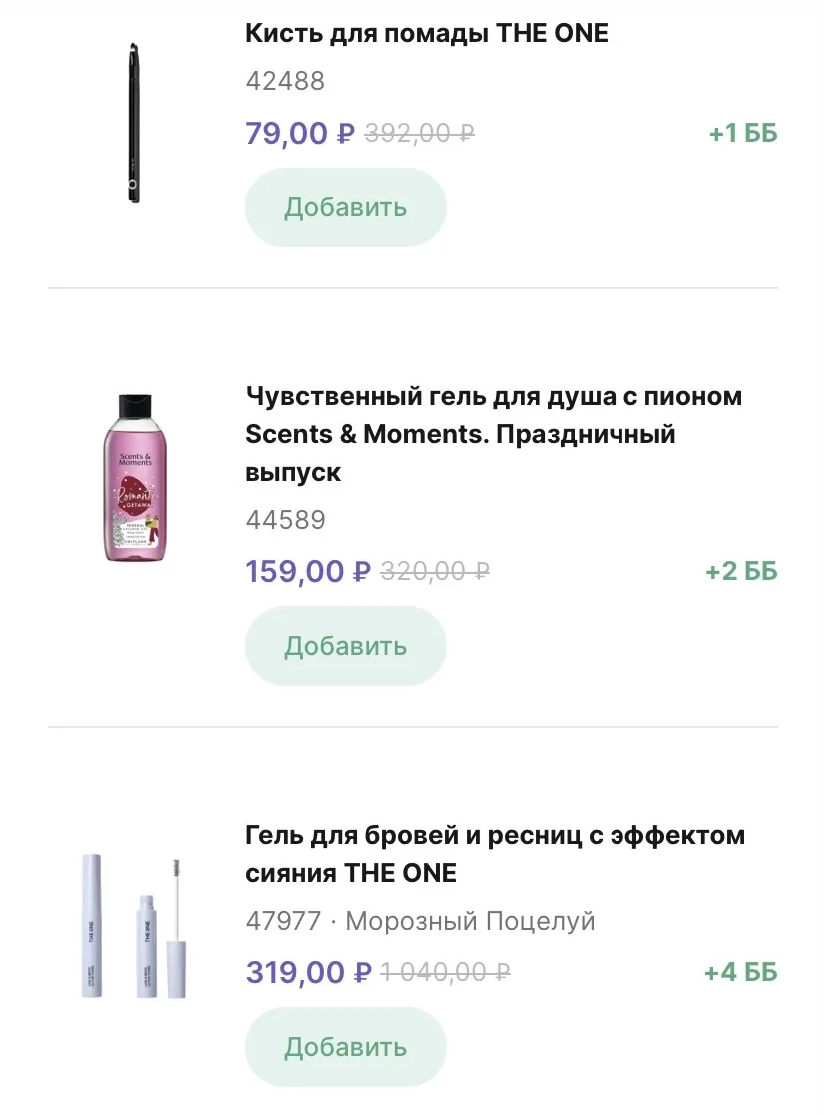This screenshot has width=825, height=1116.
Task: Click the brow and lash gel thumbnail
Action: click(133, 926)
